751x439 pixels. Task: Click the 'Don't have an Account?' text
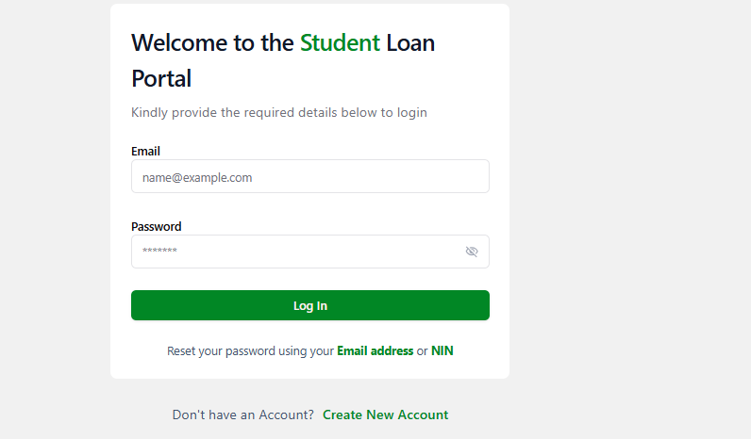click(242, 415)
